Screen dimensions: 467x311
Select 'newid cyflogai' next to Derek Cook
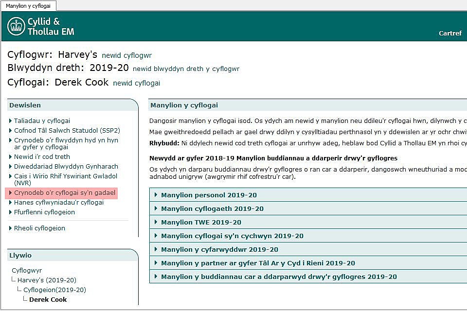pyautogui.click(x=136, y=83)
